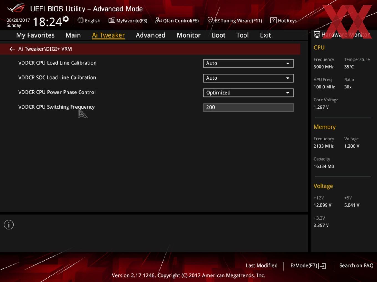Viewport: 377px width, 282px height.
Task: Click the 18:24 clock display
Action: 47,22
